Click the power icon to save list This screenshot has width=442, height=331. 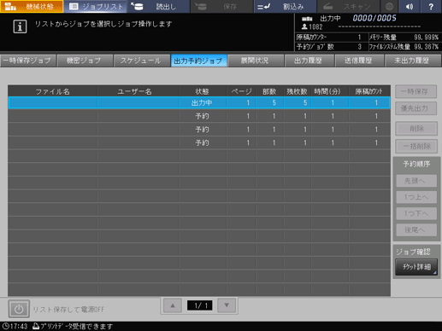[x=19, y=309]
